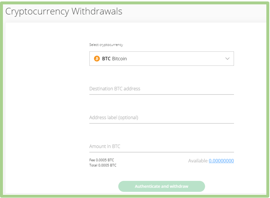The height and width of the screenshot is (198, 270).
Task: Open the BTC Bitcoin selector box
Action: point(161,58)
